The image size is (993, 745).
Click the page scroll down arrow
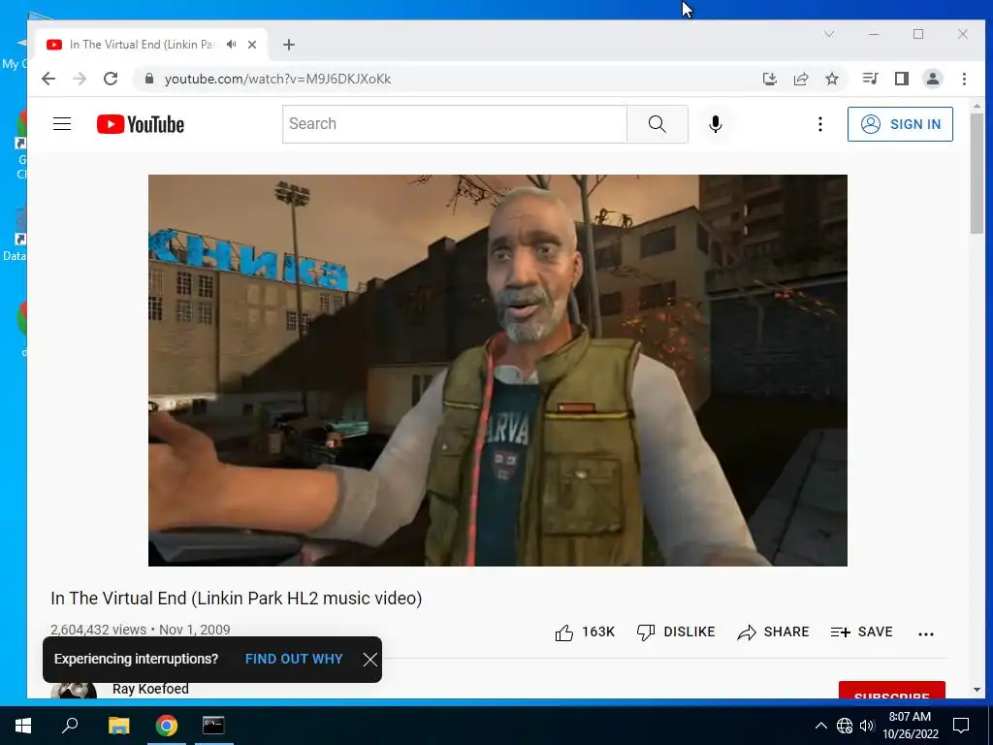(977, 690)
